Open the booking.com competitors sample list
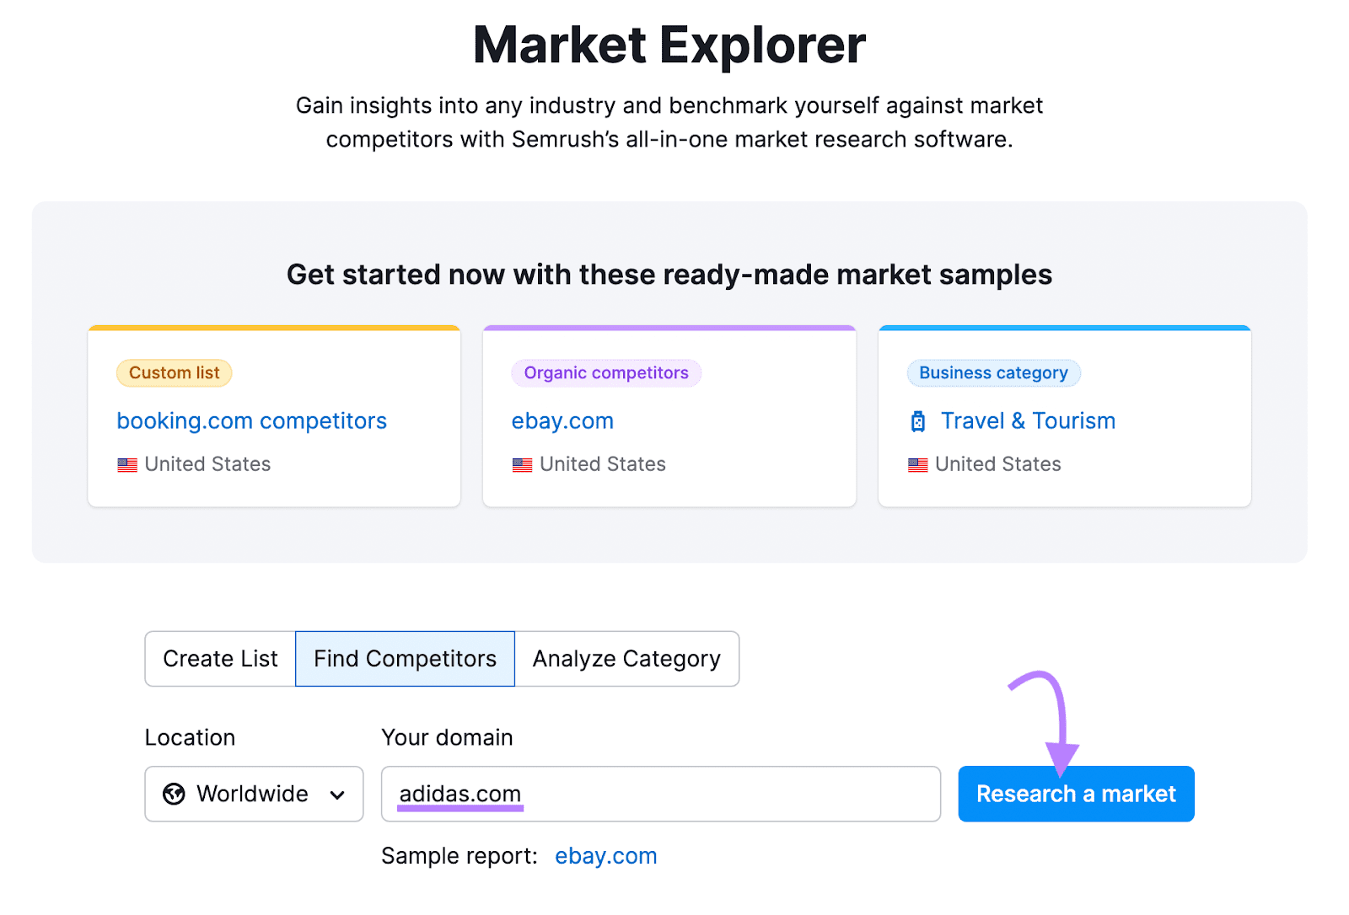1349x915 pixels. [x=251, y=421]
